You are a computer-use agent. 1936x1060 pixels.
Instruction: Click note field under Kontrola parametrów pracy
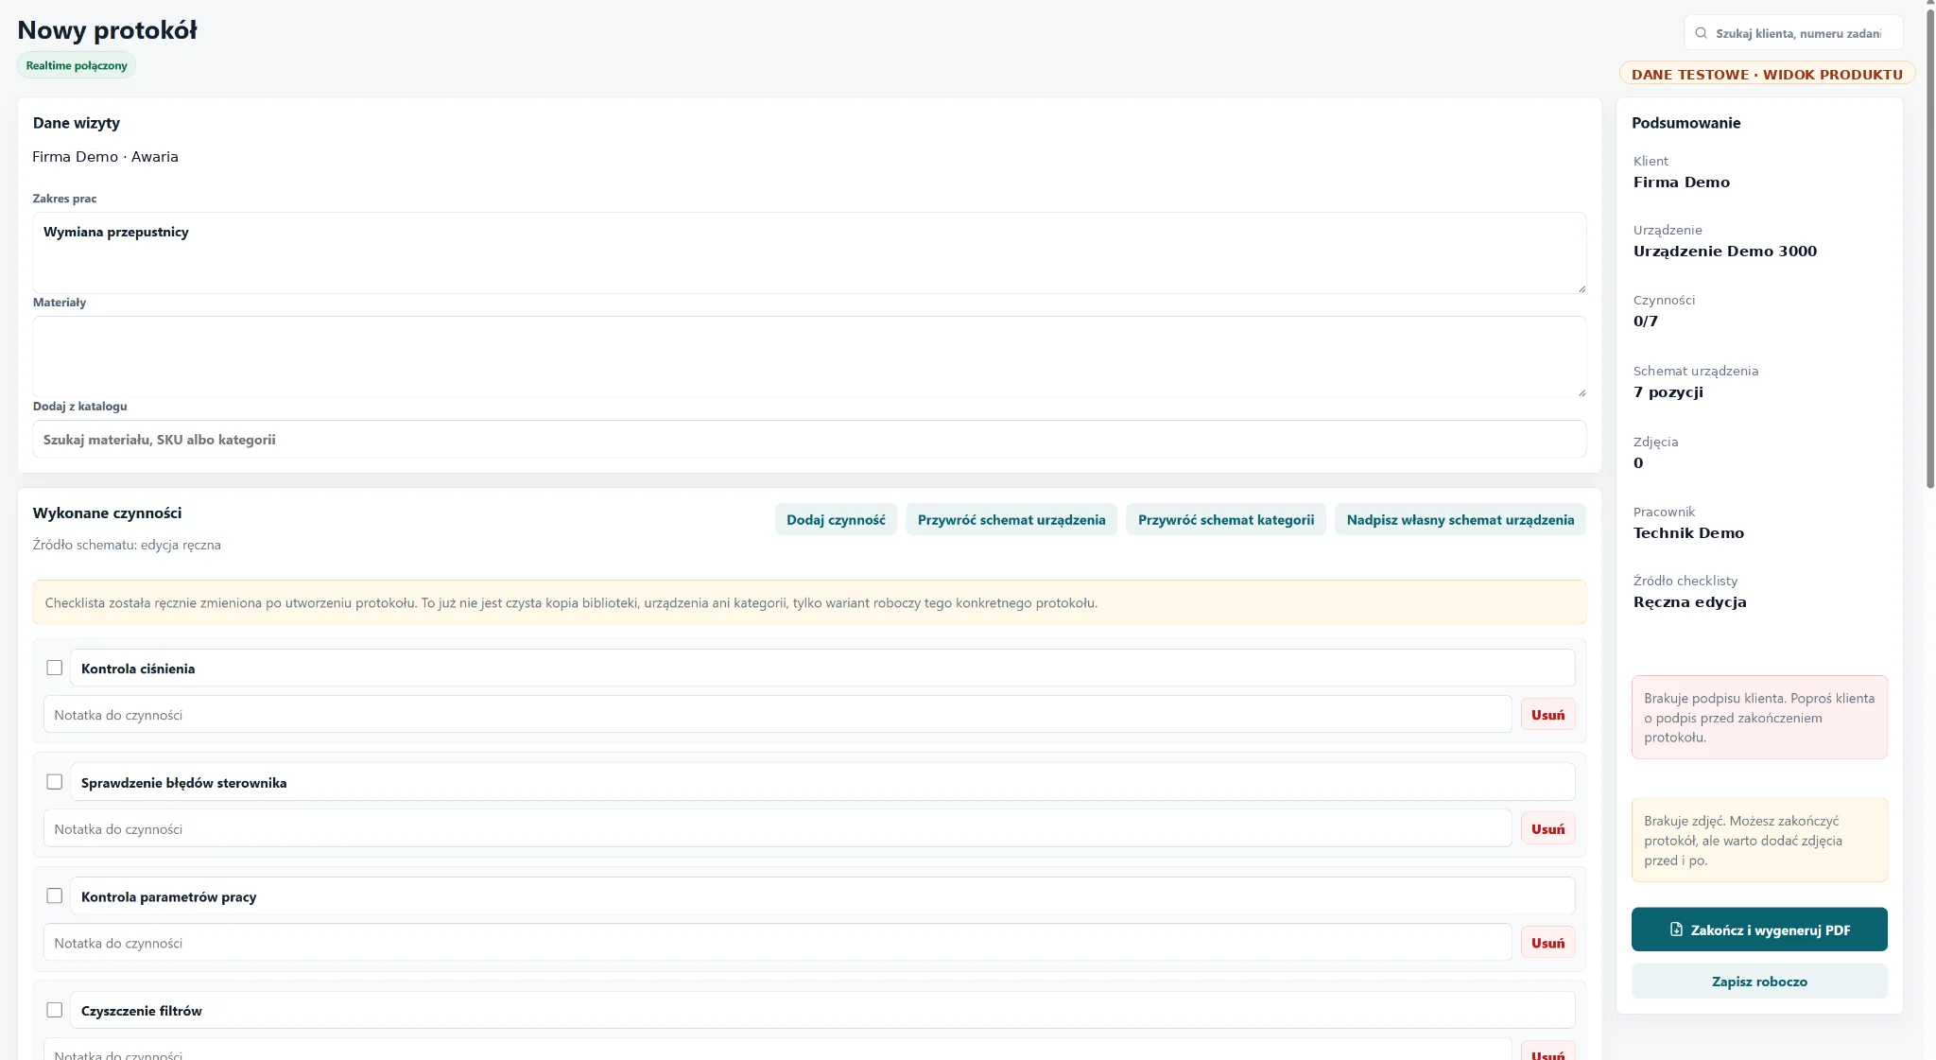777,943
